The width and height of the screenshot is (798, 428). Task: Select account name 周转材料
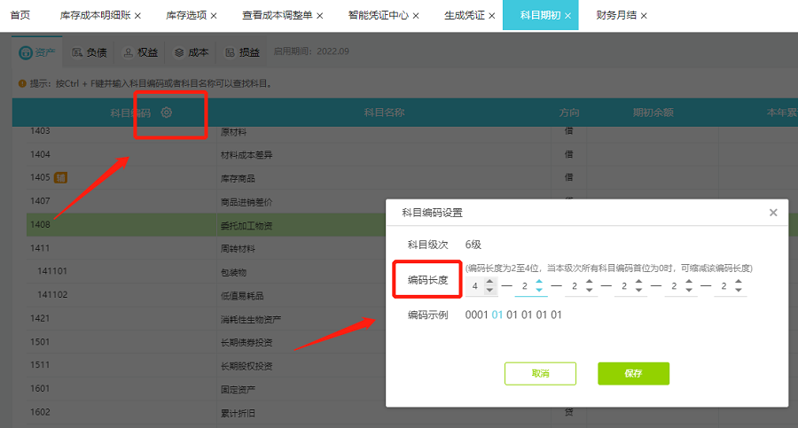pos(238,249)
